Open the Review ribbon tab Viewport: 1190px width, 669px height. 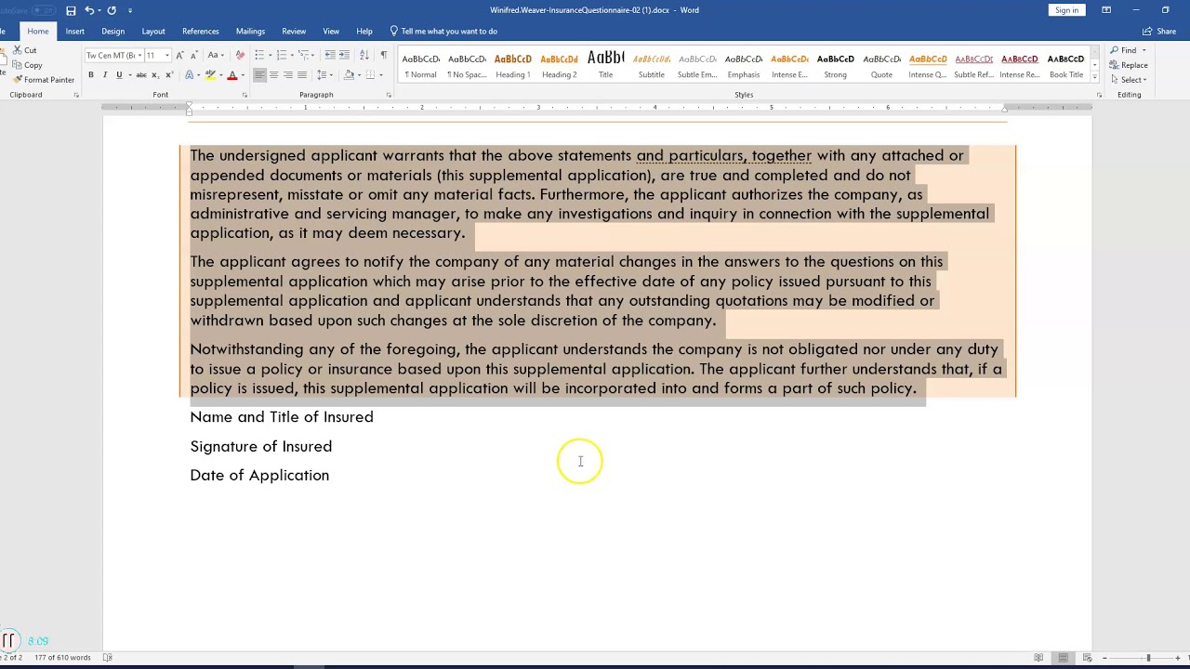[294, 31]
